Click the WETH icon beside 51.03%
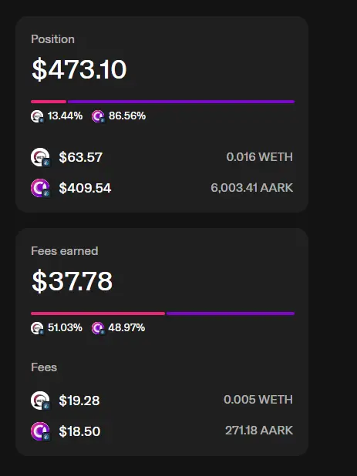The height and width of the screenshot is (476, 357). click(37, 328)
